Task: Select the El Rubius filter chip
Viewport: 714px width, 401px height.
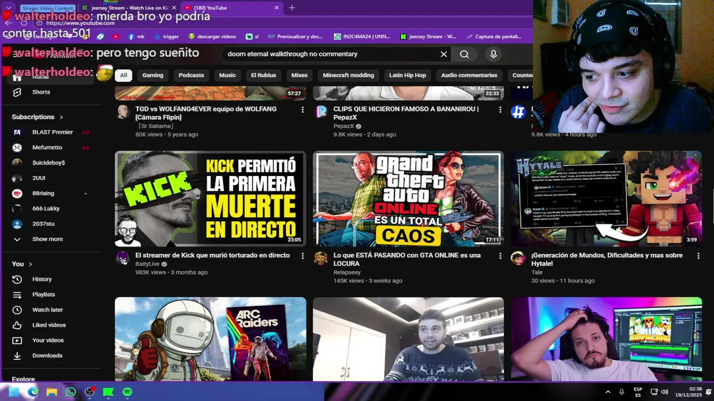Action: tap(263, 75)
